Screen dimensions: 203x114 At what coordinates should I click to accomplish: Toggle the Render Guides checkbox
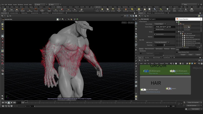pyautogui.click(x=155, y=29)
